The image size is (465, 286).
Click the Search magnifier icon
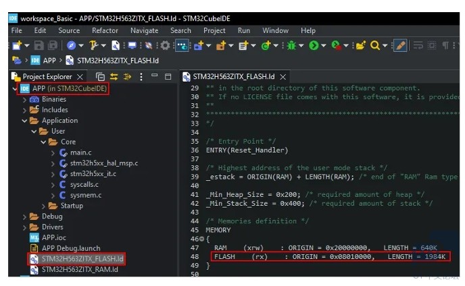coord(375,45)
